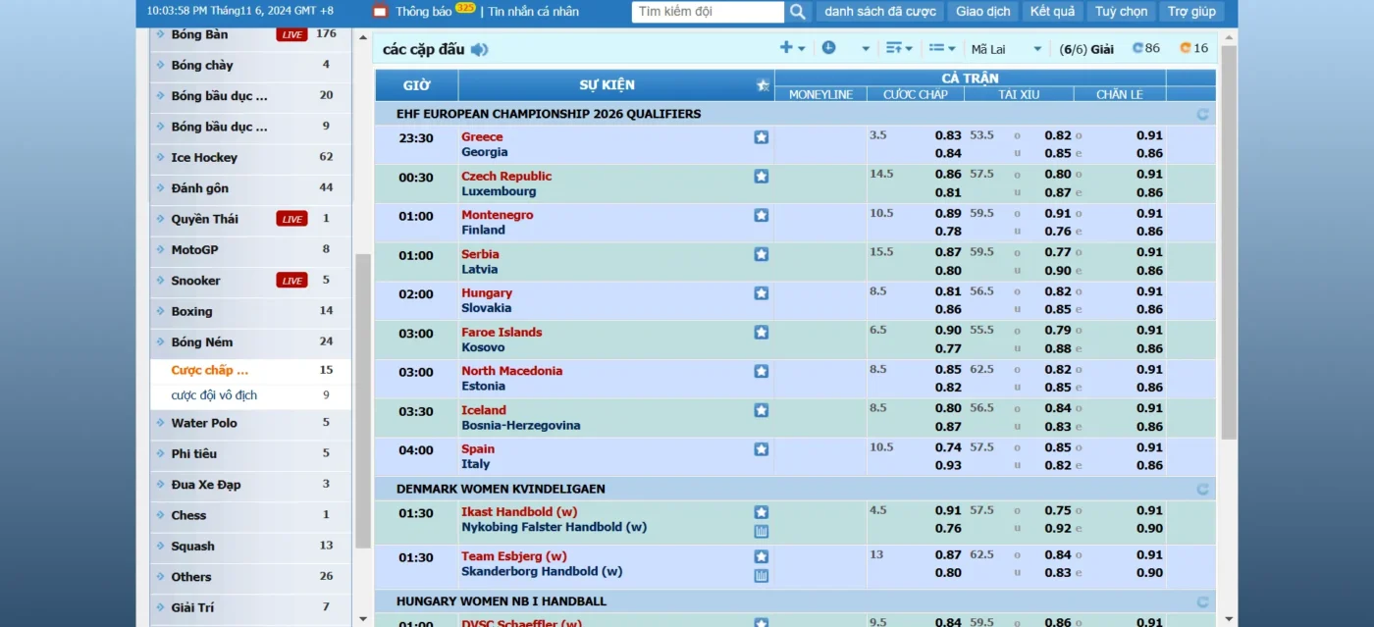Image resolution: width=1374 pixels, height=627 pixels.
Task: Open the Mã Lai odds type dropdown
Action: point(1006,48)
